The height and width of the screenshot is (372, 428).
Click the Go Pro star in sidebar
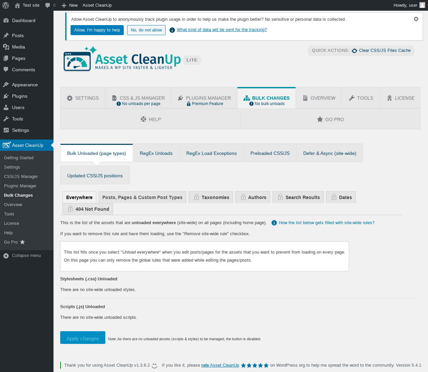tap(22, 242)
